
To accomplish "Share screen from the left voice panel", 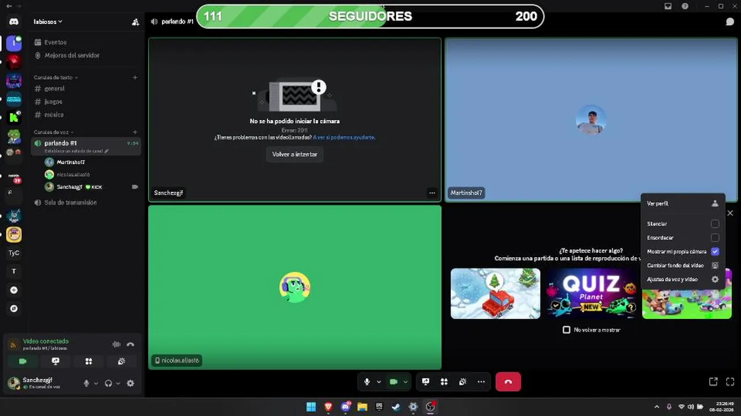I will pyautogui.click(x=56, y=361).
